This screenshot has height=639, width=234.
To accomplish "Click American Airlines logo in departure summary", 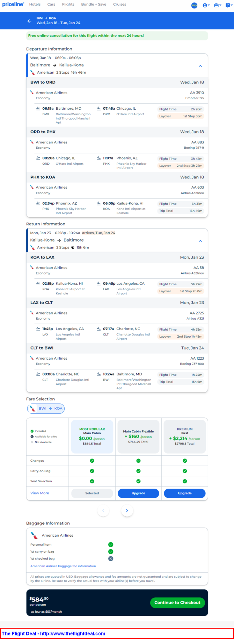I will click(x=32, y=73).
